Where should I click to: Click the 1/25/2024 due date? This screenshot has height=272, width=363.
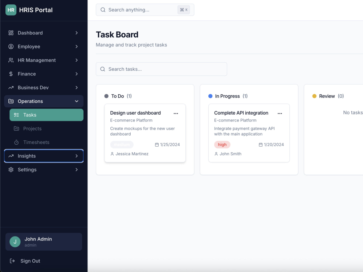pos(170,145)
